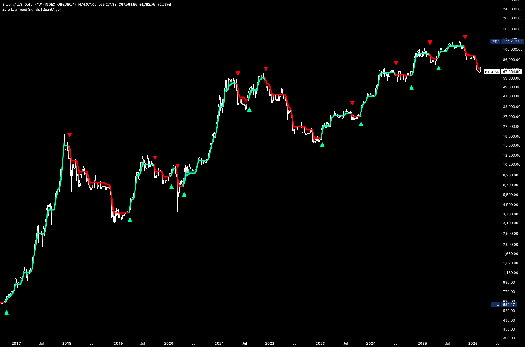Click the green buy triangle at the start of 2023
525x347 pixels.
(x=322, y=145)
